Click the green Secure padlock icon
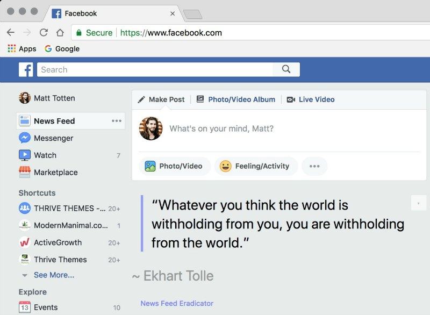The image size is (430, 315). pos(78,33)
